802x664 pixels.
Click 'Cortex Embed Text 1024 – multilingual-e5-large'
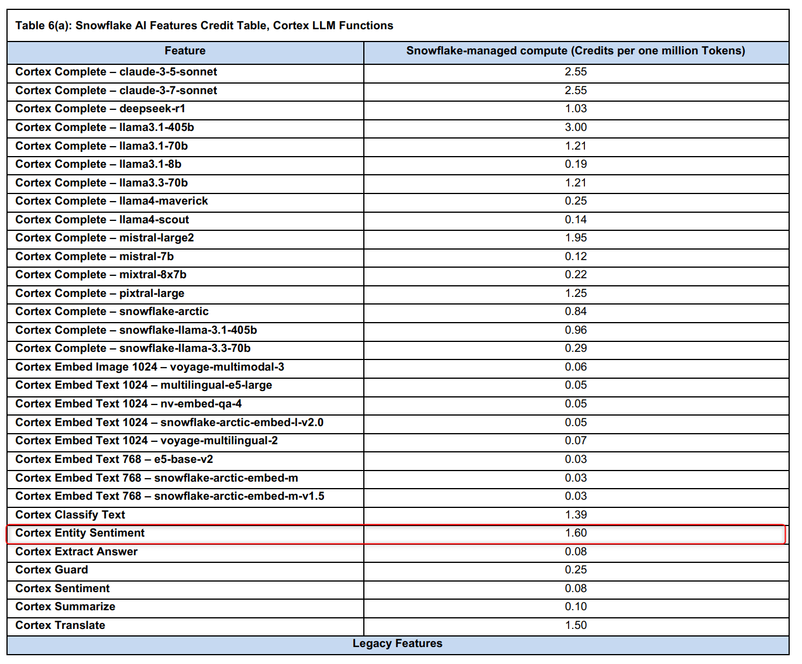coord(143,385)
